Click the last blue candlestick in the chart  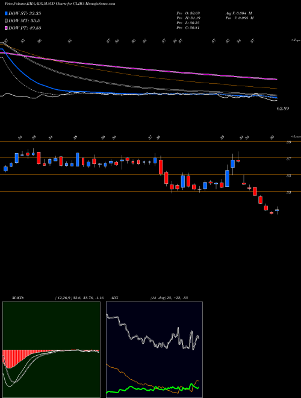pos(277,210)
